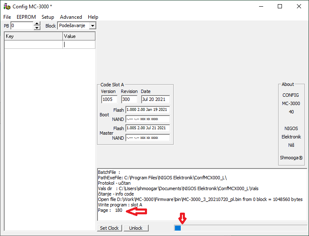The height and width of the screenshot is (236, 309).
Task: Click the Version field showing 1005
Action: pos(110,100)
